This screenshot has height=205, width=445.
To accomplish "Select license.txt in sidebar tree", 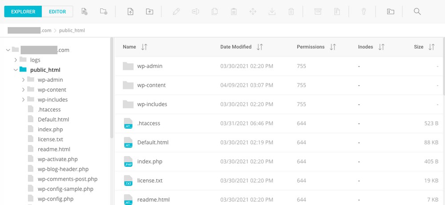I will [50, 139].
